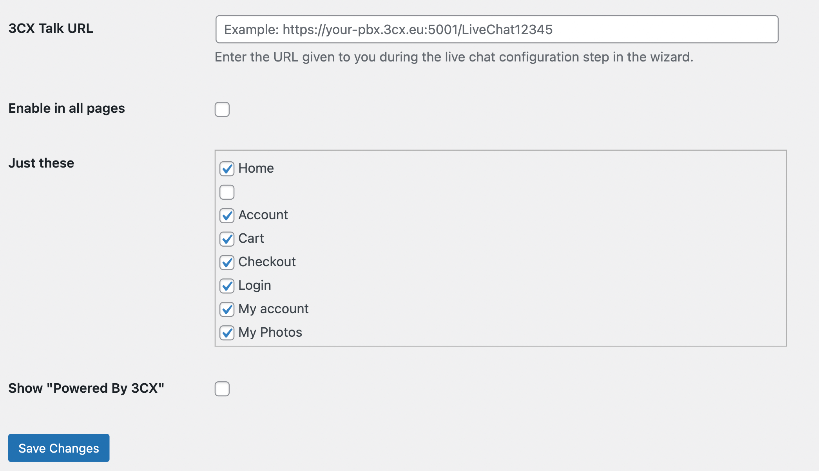Enable the 'Show Powered By 3CX' checkbox
819x471 pixels.
(222, 389)
